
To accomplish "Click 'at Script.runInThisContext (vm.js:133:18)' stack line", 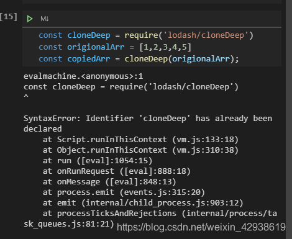I will point(140,140).
